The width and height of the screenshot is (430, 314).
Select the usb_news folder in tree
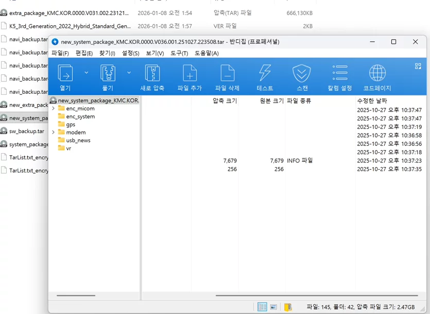pyautogui.click(x=78, y=140)
